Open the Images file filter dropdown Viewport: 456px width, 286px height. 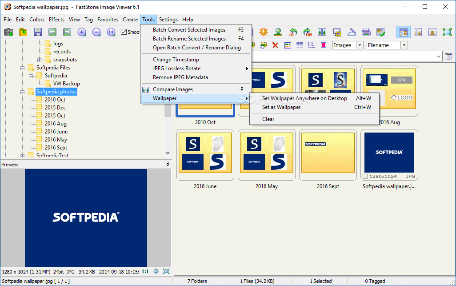tap(360, 45)
